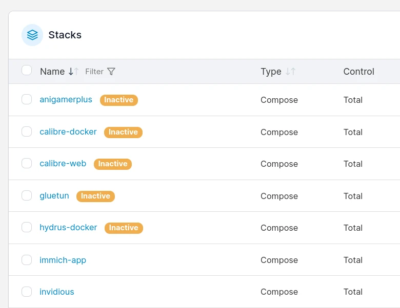The width and height of the screenshot is (400, 308).
Task: Tick the immich-app row checkbox
Action: pyautogui.click(x=27, y=260)
